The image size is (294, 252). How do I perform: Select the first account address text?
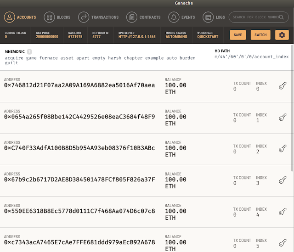pos(79,85)
